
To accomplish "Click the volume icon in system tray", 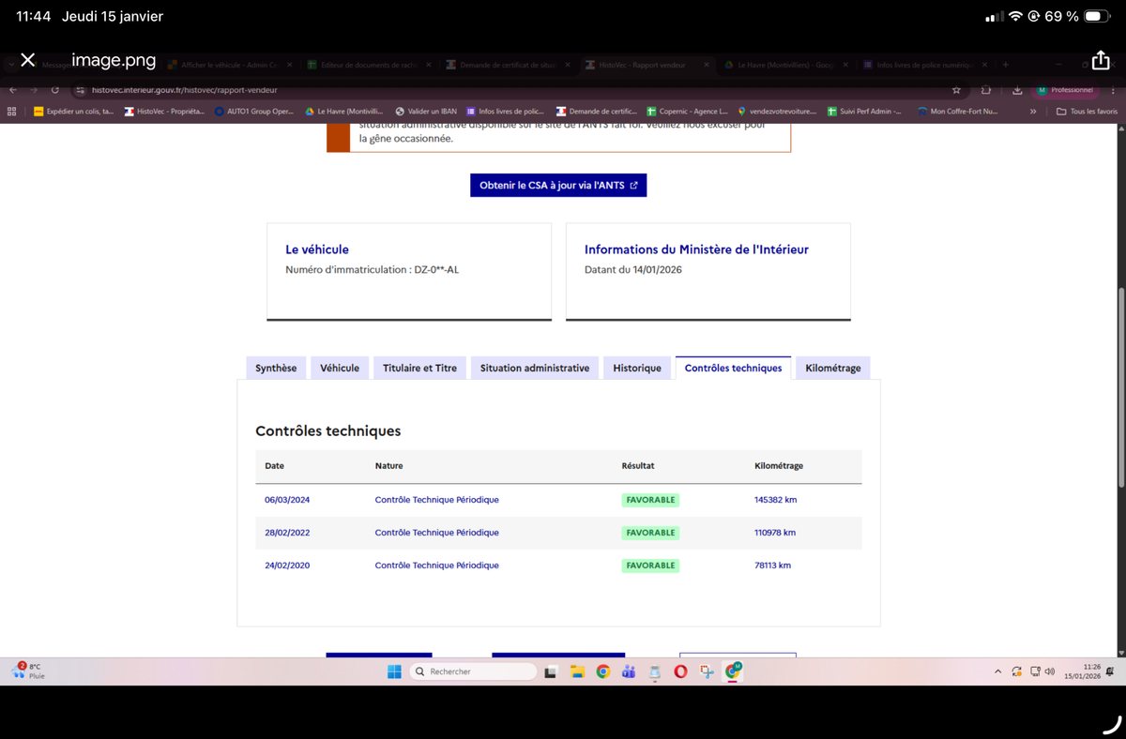I will [x=1049, y=671].
